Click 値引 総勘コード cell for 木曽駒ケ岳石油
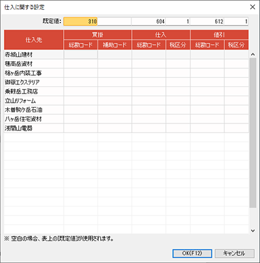260x263 pixels. [x=207, y=110]
